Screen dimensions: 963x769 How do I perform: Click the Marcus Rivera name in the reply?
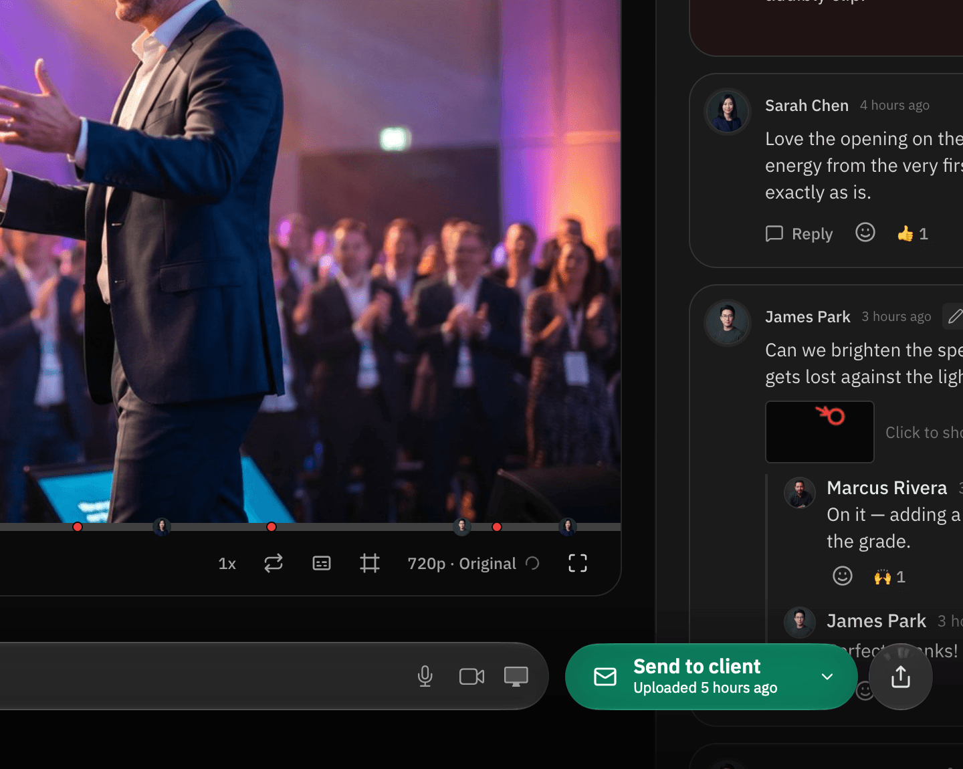(887, 488)
